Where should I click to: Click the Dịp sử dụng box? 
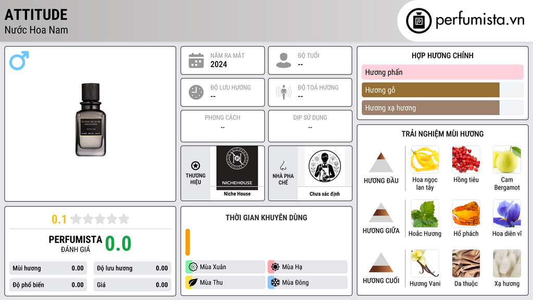(x=310, y=126)
